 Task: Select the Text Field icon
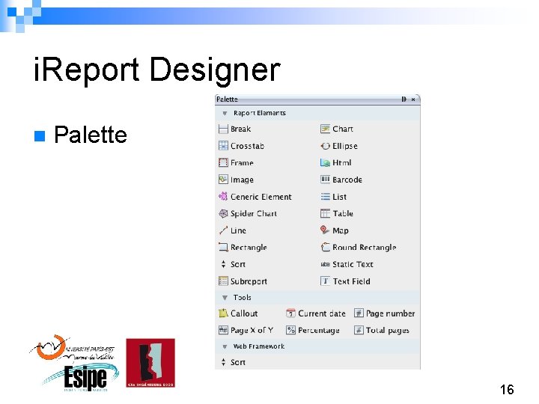coord(325,281)
